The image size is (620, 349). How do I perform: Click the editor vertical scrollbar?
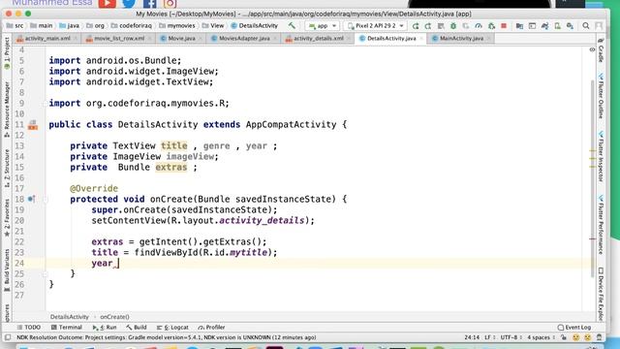(592, 178)
